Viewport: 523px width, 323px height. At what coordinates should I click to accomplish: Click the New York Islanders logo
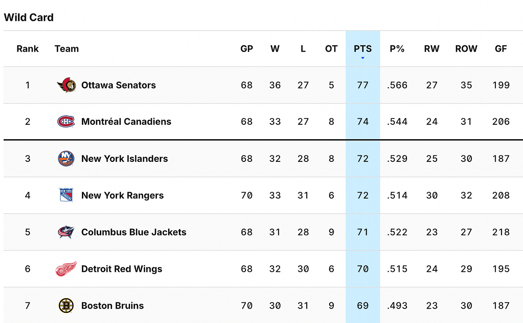(66, 159)
